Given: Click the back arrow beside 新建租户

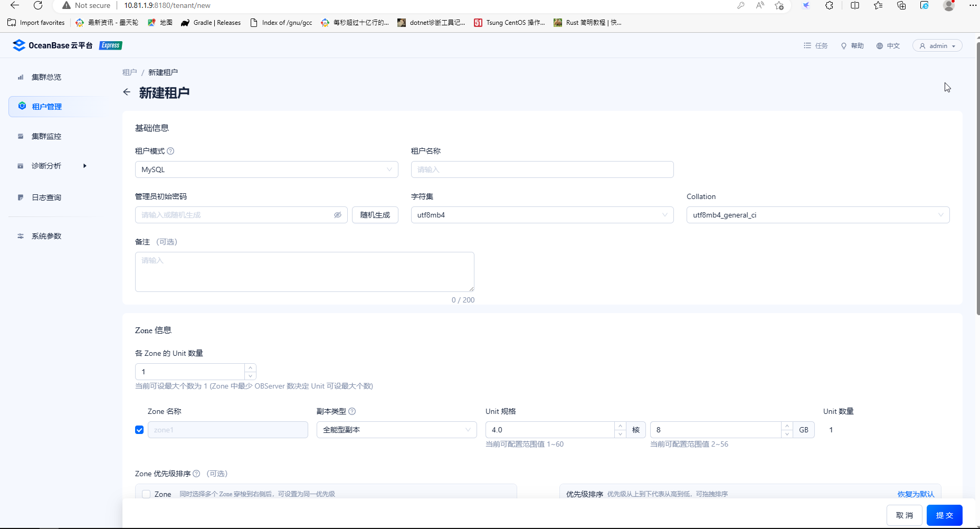Looking at the screenshot, I should (127, 92).
